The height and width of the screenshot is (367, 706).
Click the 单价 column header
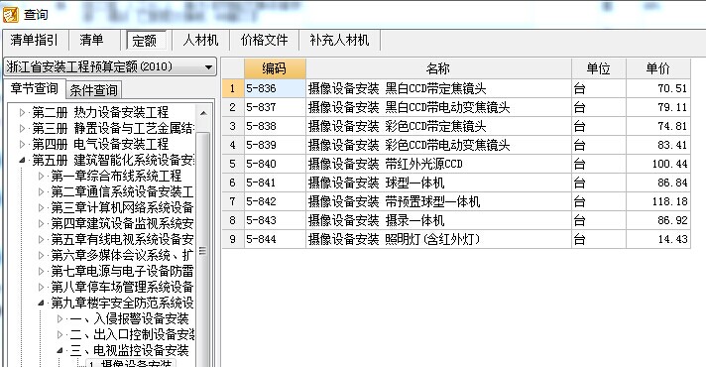657,68
